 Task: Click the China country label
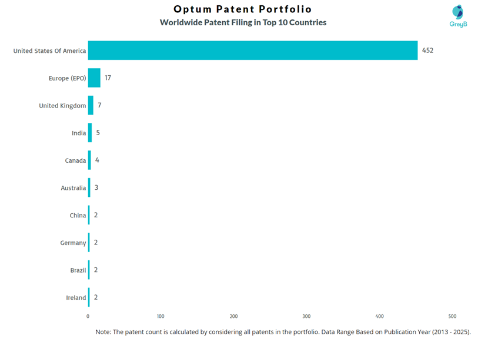pos(78,216)
